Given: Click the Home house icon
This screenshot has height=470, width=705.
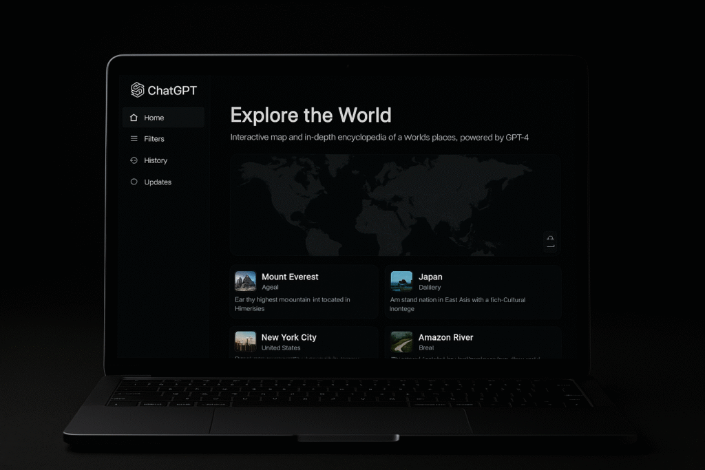Looking at the screenshot, I should point(134,118).
